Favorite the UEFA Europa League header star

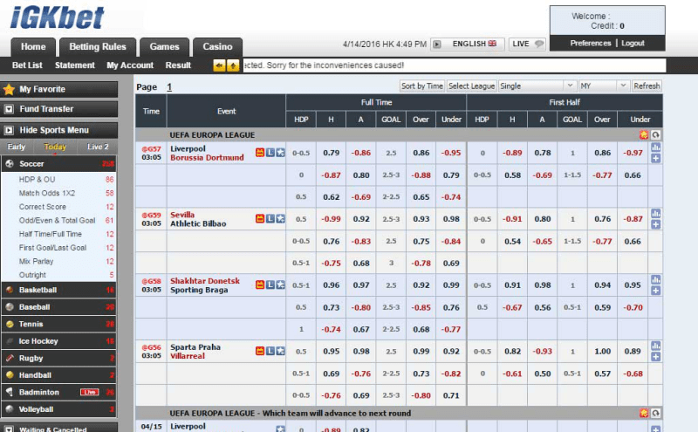click(x=644, y=134)
